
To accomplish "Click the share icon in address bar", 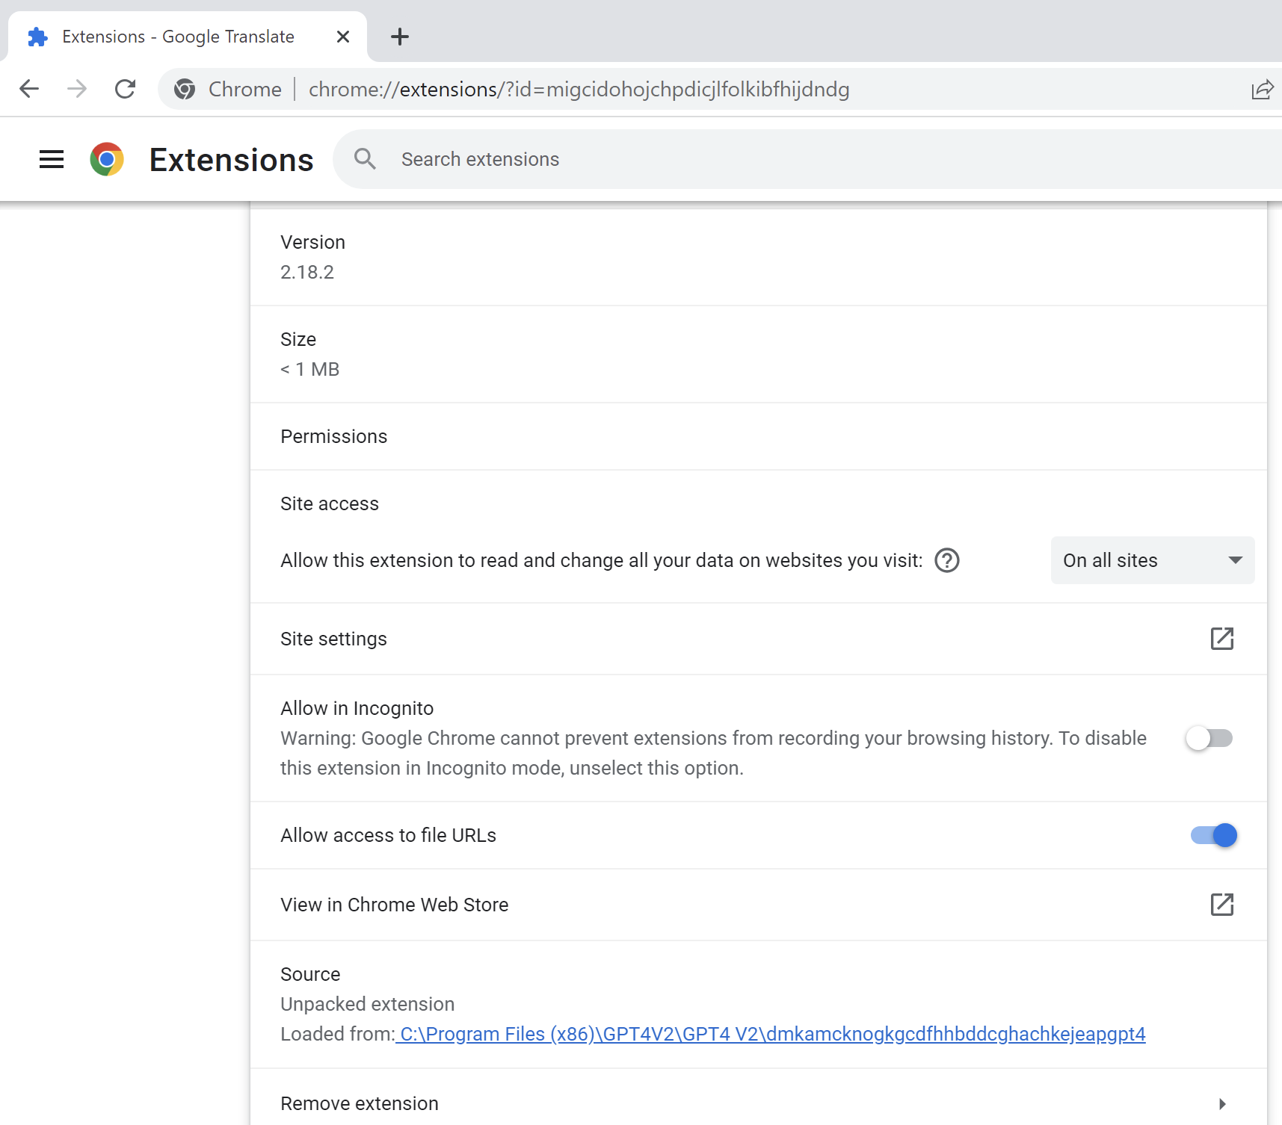I will pyautogui.click(x=1262, y=90).
